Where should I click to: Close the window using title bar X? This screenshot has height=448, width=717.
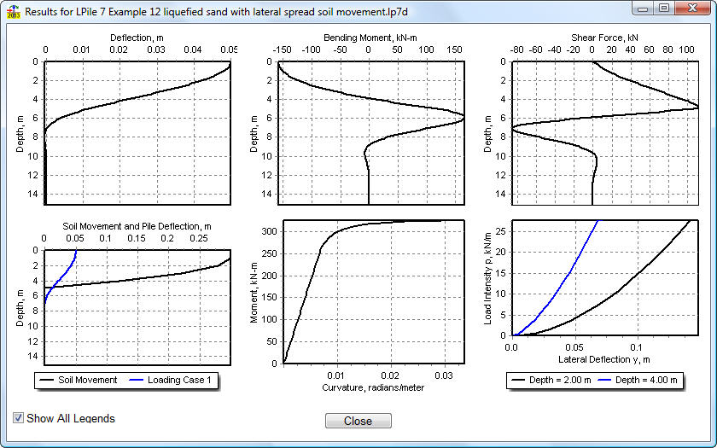[x=691, y=8]
